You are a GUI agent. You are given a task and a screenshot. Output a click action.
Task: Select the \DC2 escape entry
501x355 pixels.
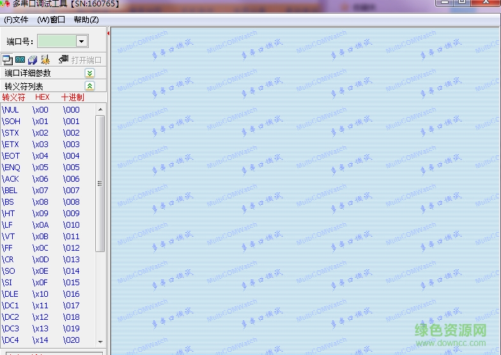10,317
